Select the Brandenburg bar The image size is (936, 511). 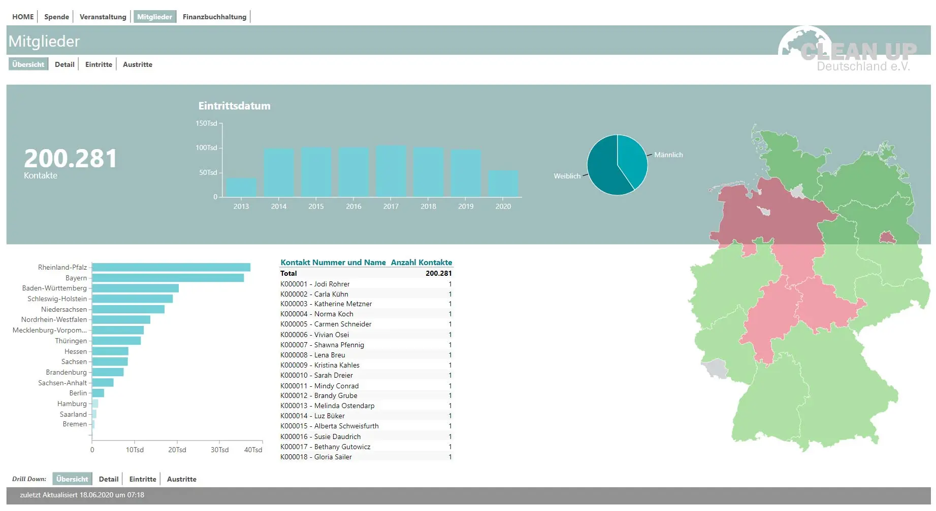click(x=108, y=372)
